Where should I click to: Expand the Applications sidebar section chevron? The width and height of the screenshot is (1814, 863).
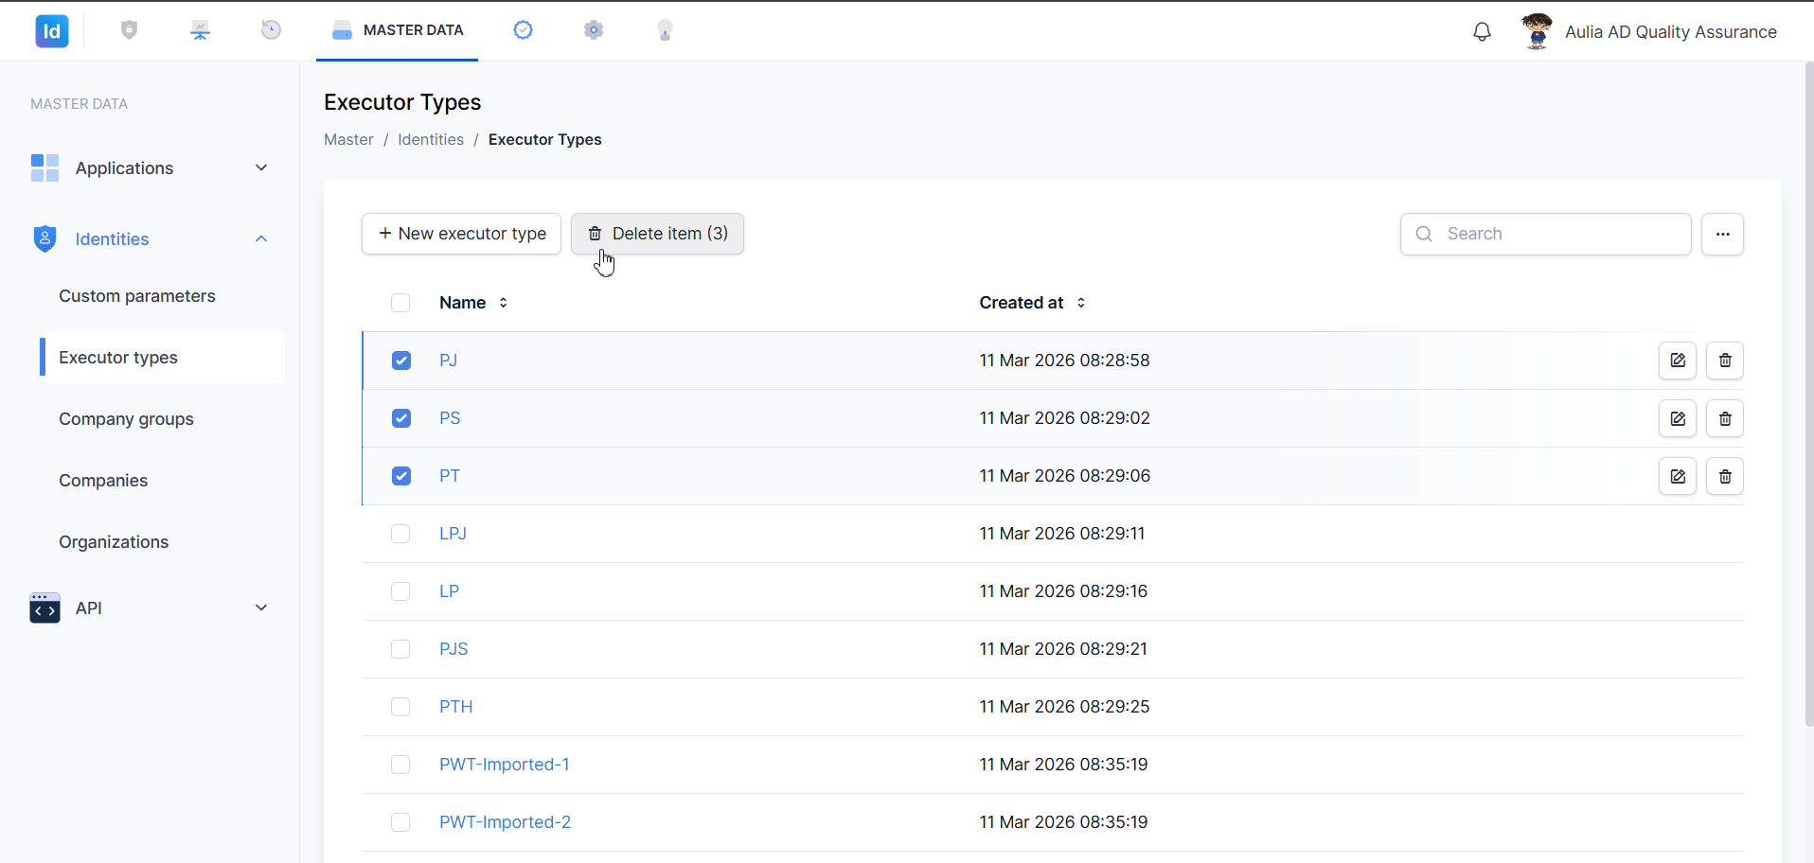[x=261, y=167]
